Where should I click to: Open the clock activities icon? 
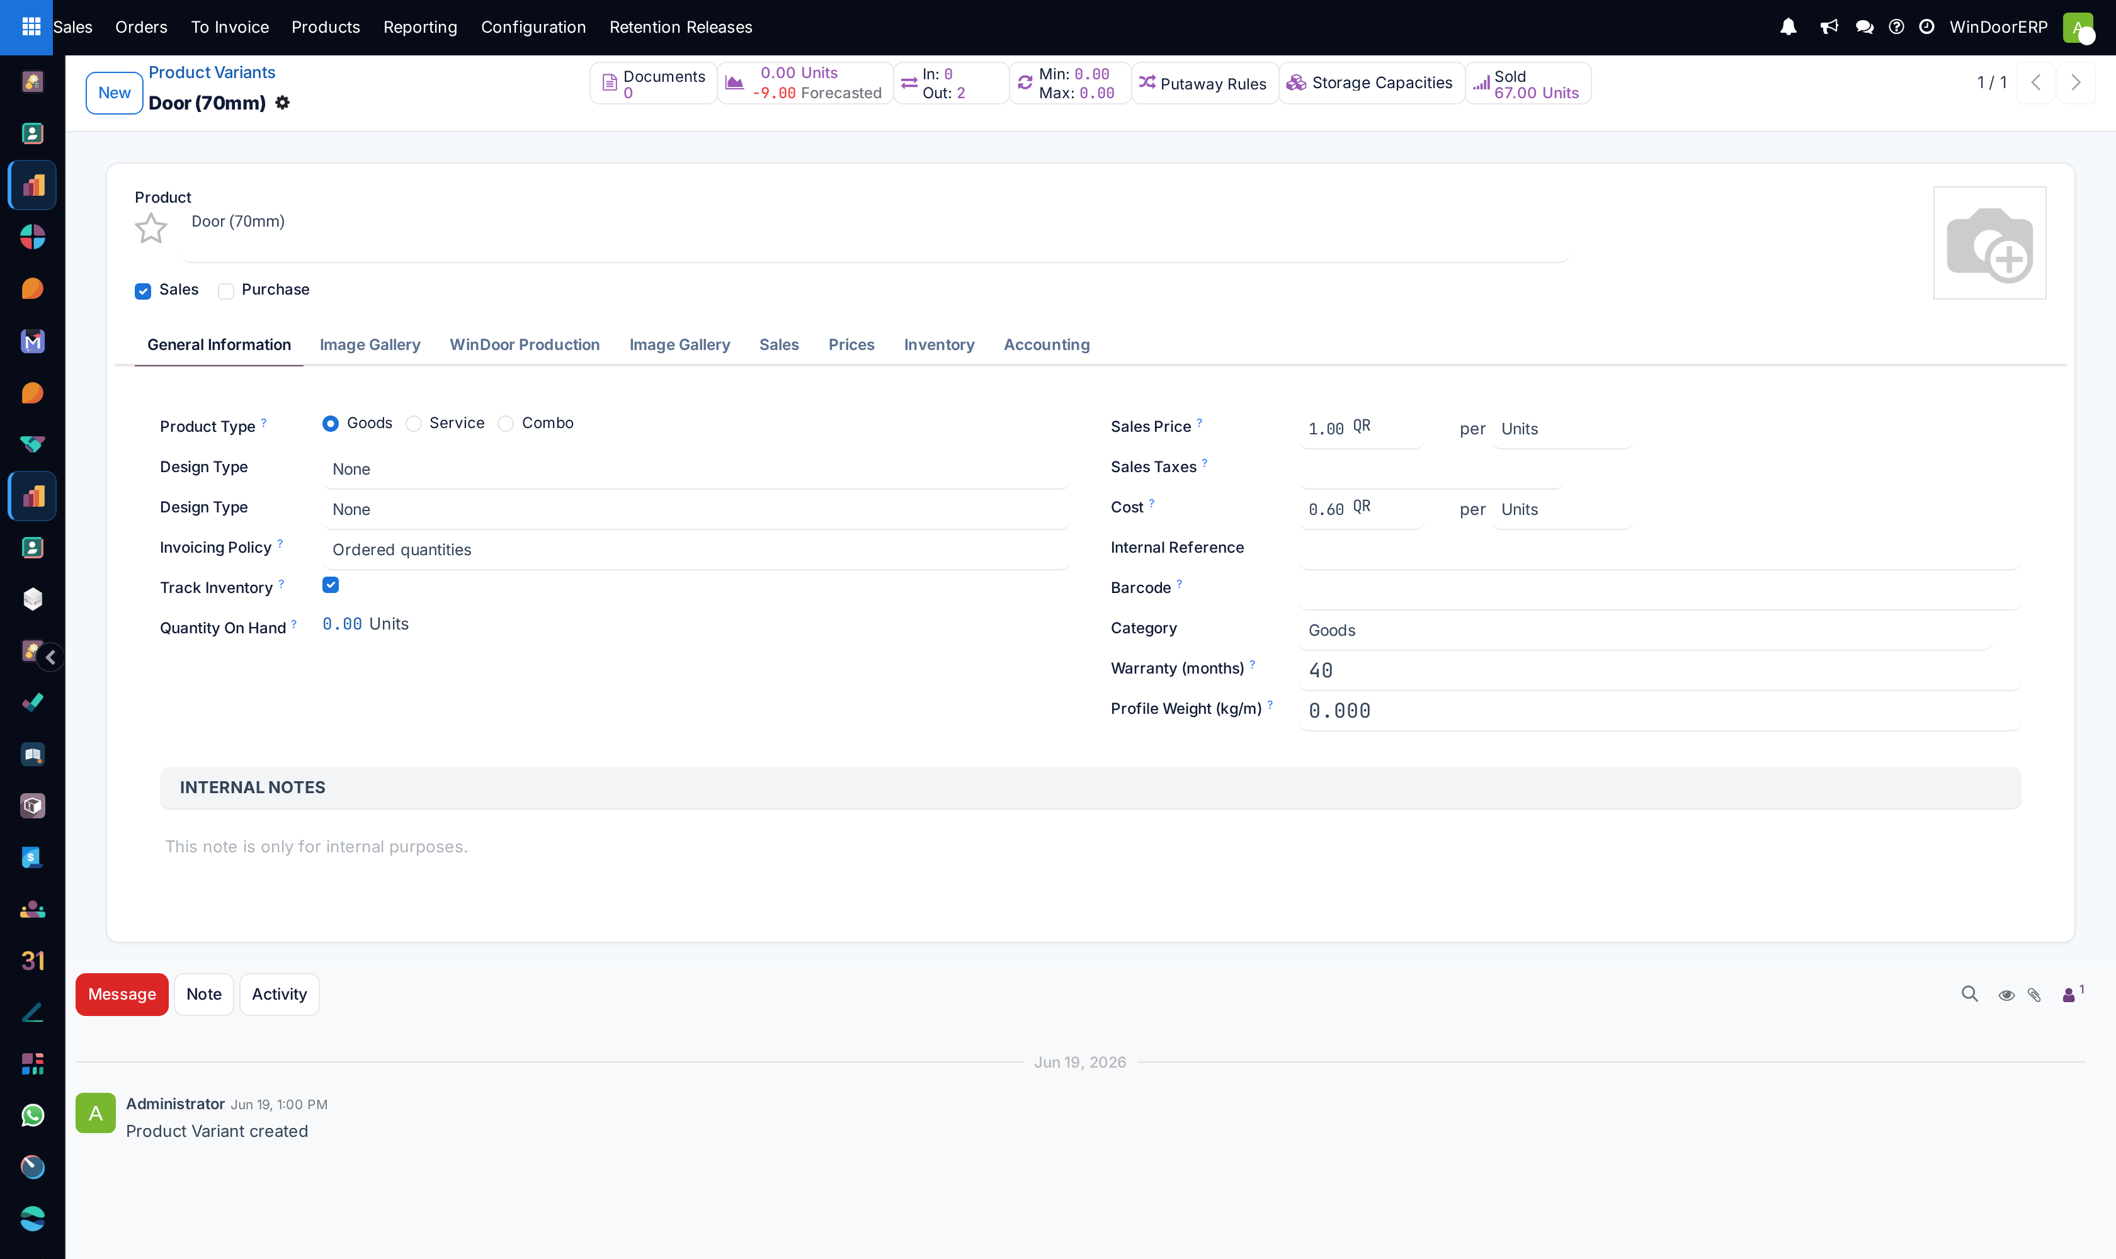coord(1926,27)
